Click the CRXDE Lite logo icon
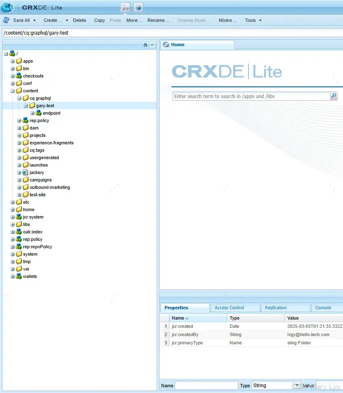Image resolution: width=343 pixels, height=393 pixels. (7, 7)
